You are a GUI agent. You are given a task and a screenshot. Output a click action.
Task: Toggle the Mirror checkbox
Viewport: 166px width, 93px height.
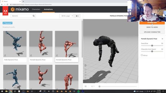coord(142,55)
